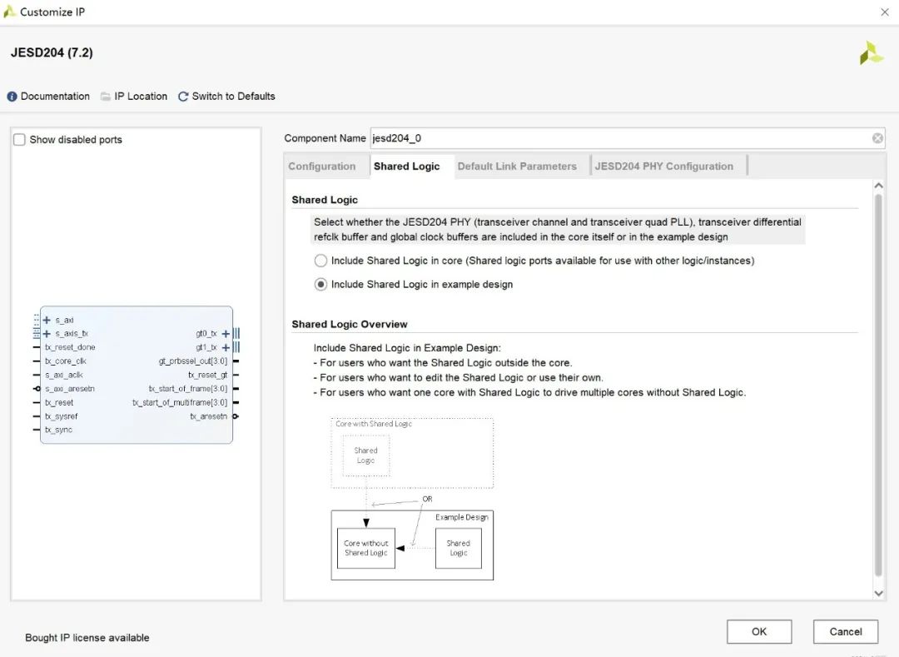Viewport: 899px width, 657px height.
Task: Click the Xilinx logo at top right
Action: (x=871, y=52)
